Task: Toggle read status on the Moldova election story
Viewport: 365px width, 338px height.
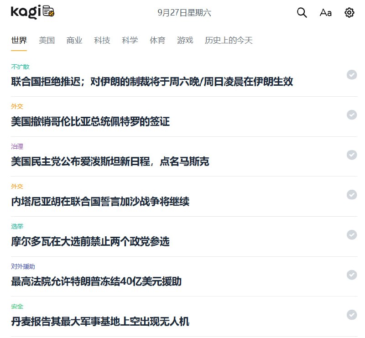Action: click(x=352, y=235)
